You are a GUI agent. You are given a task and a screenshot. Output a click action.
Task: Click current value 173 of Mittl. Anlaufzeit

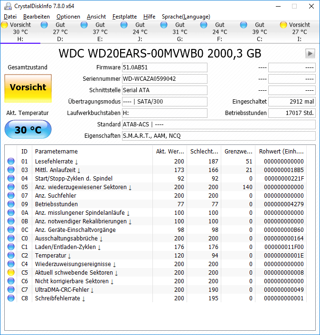[179, 170]
